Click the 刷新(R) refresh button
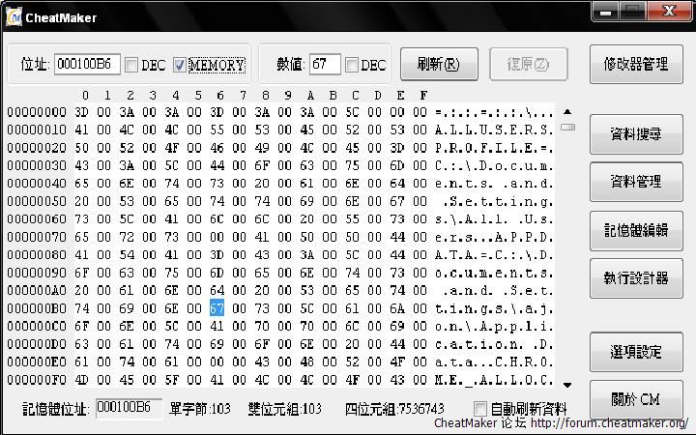This screenshot has height=435, width=696. 439,65
